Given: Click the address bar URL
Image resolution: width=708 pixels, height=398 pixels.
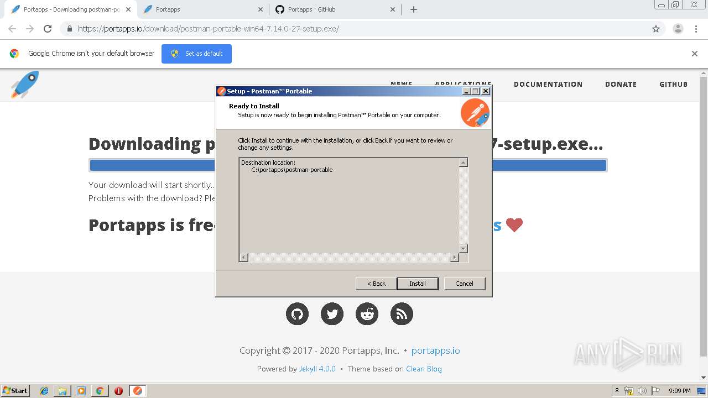Looking at the screenshot, I should coord(208,29).
